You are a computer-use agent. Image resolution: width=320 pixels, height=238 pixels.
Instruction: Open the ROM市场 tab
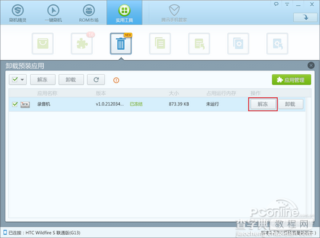click(x=89, y=13)
